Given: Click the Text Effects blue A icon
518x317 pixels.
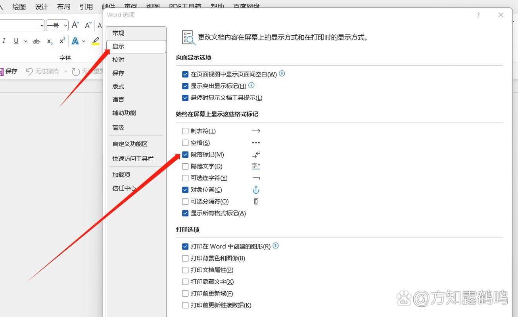Looking at the screenshot, I should (75, 41).
